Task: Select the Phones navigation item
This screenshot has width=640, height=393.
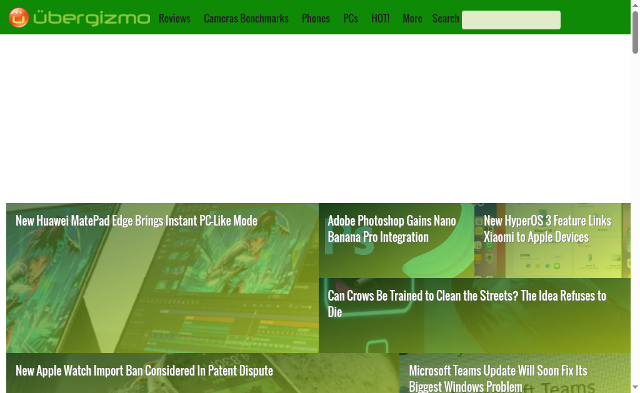Action: (x=316, y=19)
